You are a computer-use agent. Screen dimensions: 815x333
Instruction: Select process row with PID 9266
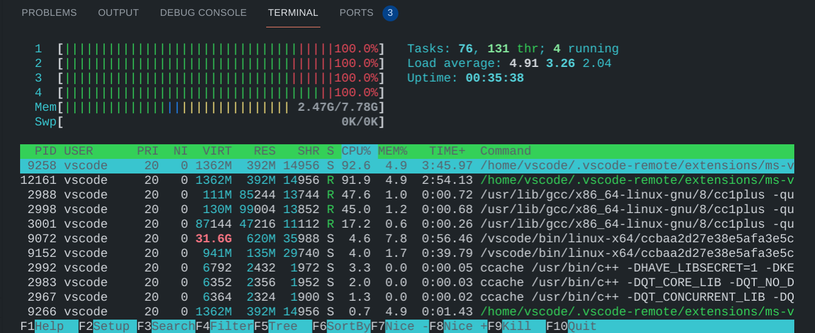coord(407,312)
